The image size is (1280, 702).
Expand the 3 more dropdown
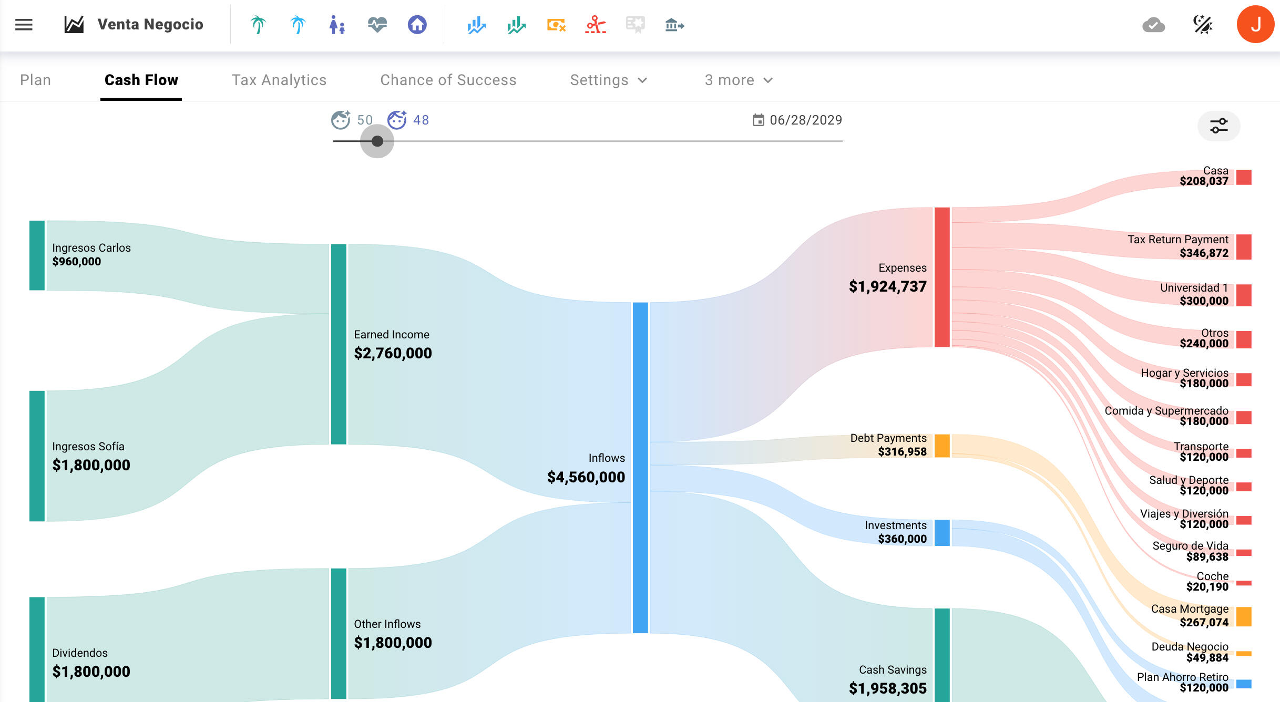(738, 80)
